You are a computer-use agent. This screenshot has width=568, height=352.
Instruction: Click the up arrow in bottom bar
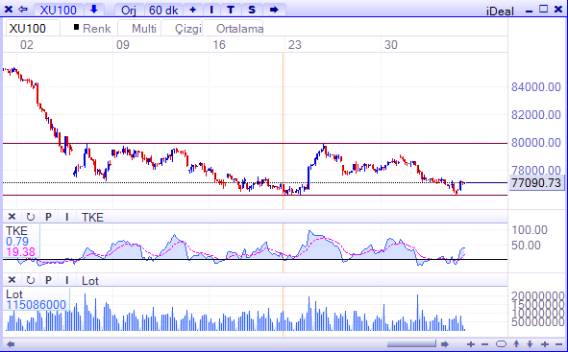point(516,343)
